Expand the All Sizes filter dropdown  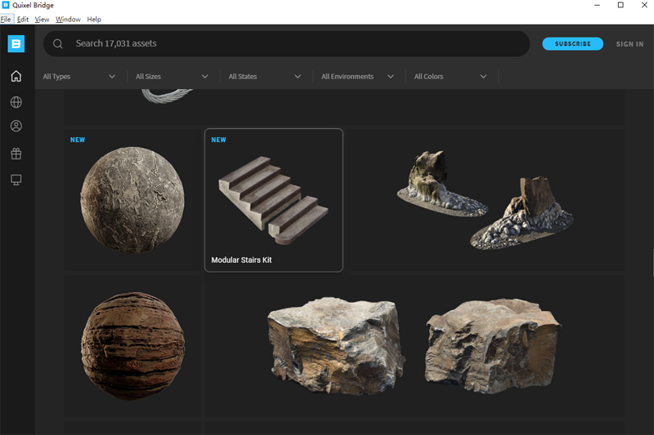(172, 77)
